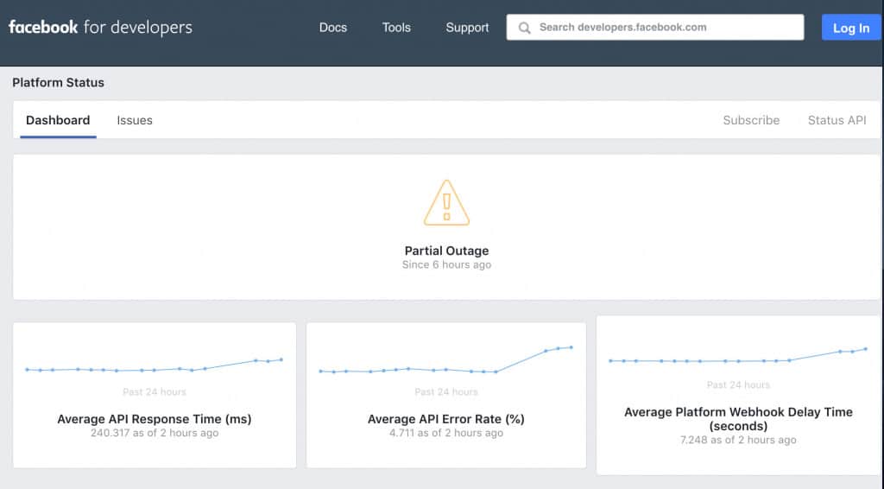Click the Platform Status page heading

click(58, 83)
